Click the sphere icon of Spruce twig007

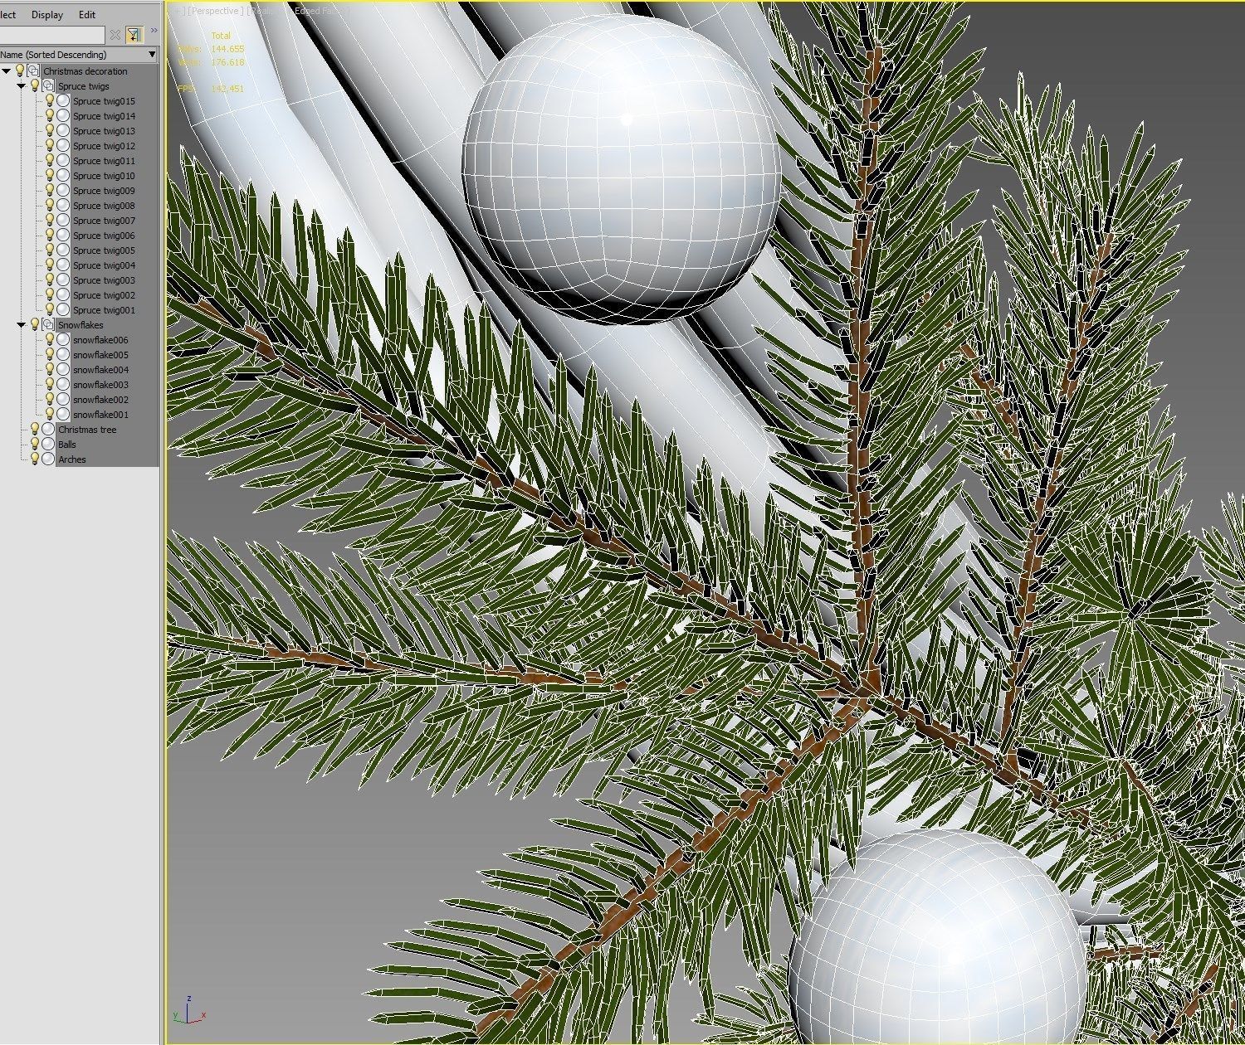click(63, 221)
